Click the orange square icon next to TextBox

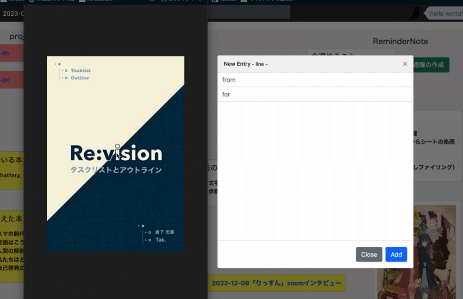click(243, 1)
